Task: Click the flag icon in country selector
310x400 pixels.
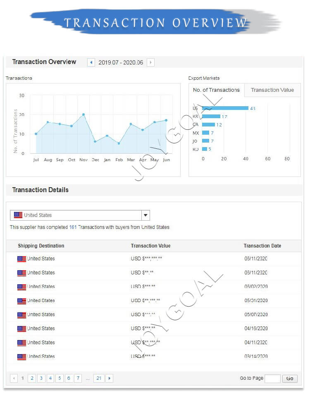Action: (x=18, y=215)
